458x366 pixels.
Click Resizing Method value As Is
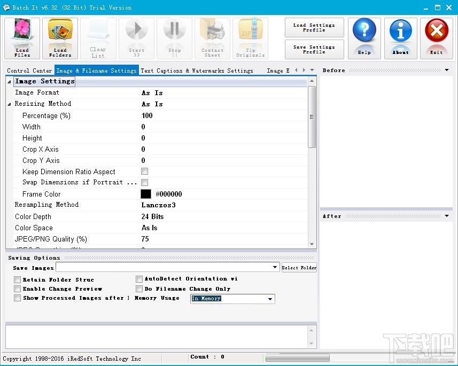[x=152, y=104]
